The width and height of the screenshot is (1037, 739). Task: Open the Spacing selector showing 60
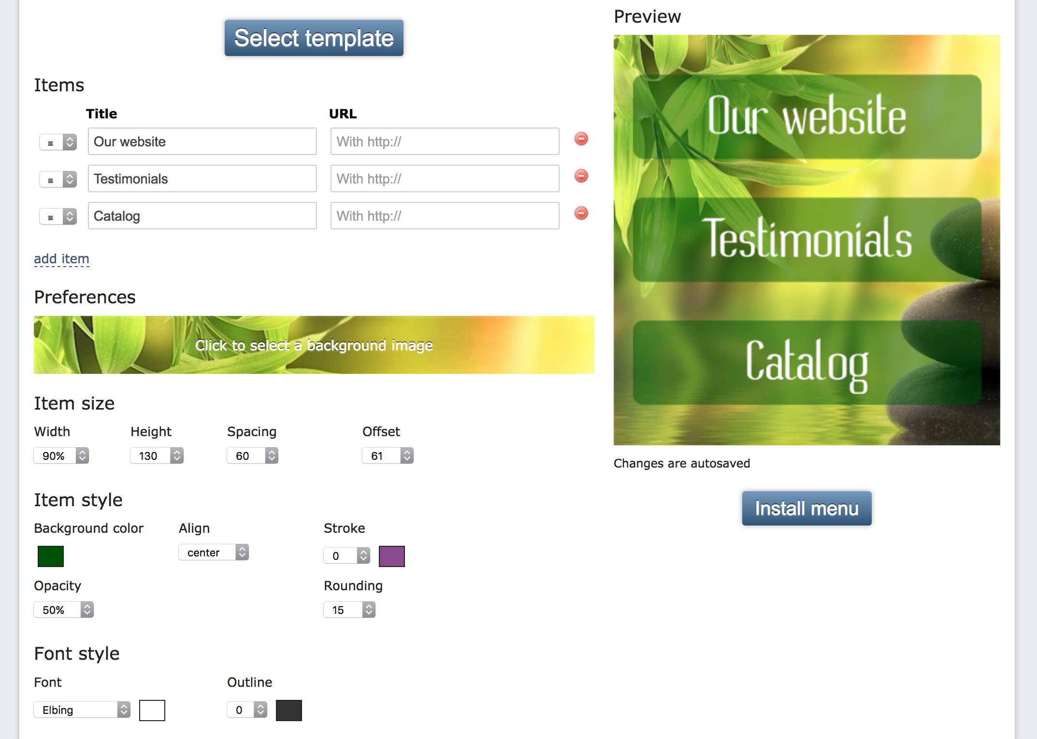coord(252,455)
